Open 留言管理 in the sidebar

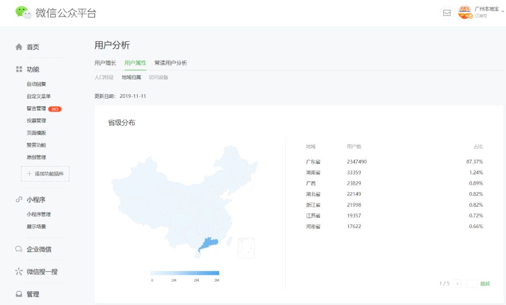(x=37, y=109)
